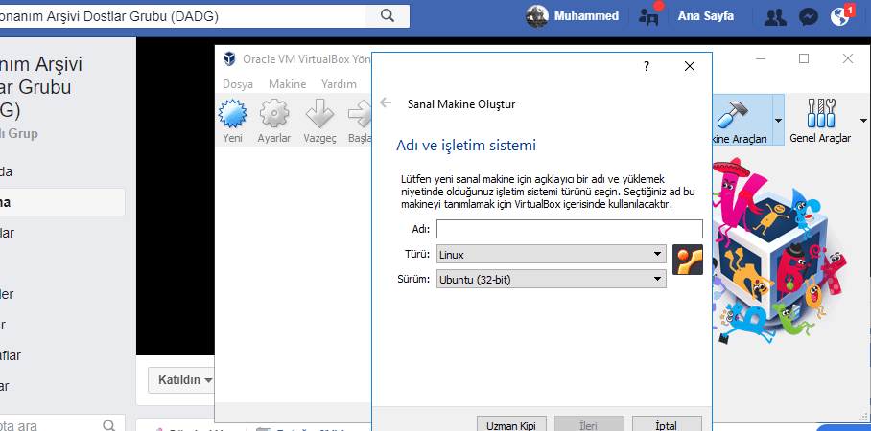Maximize the VirtualBox manager window
The height and width of the screenshot is (431, 871).
click(804, 58)
